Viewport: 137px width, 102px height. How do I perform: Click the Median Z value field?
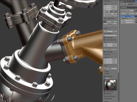click(110, 9)
